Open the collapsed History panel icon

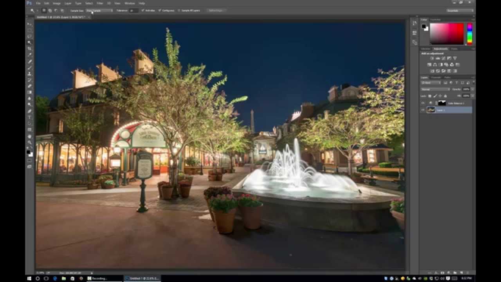[x=415, y=23]
